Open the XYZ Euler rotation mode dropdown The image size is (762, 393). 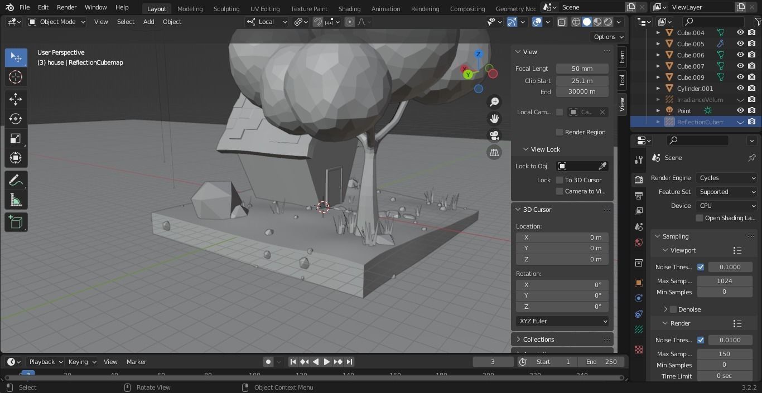(562, 321)
